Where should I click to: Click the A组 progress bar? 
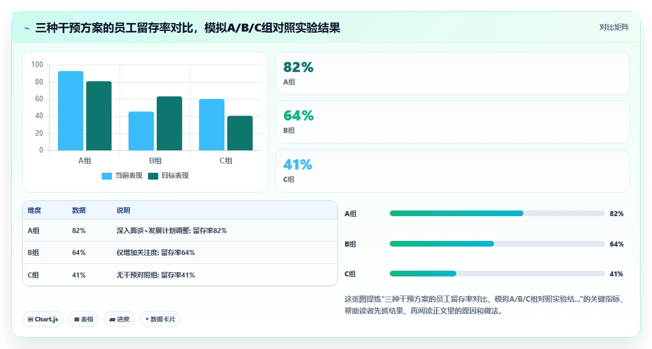[x=497, y=213]
